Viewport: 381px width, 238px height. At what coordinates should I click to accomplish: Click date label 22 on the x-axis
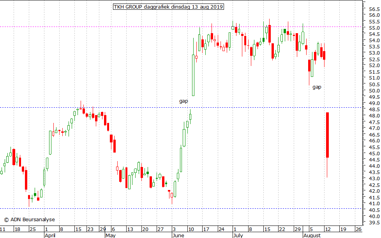(x=282, y=229)
